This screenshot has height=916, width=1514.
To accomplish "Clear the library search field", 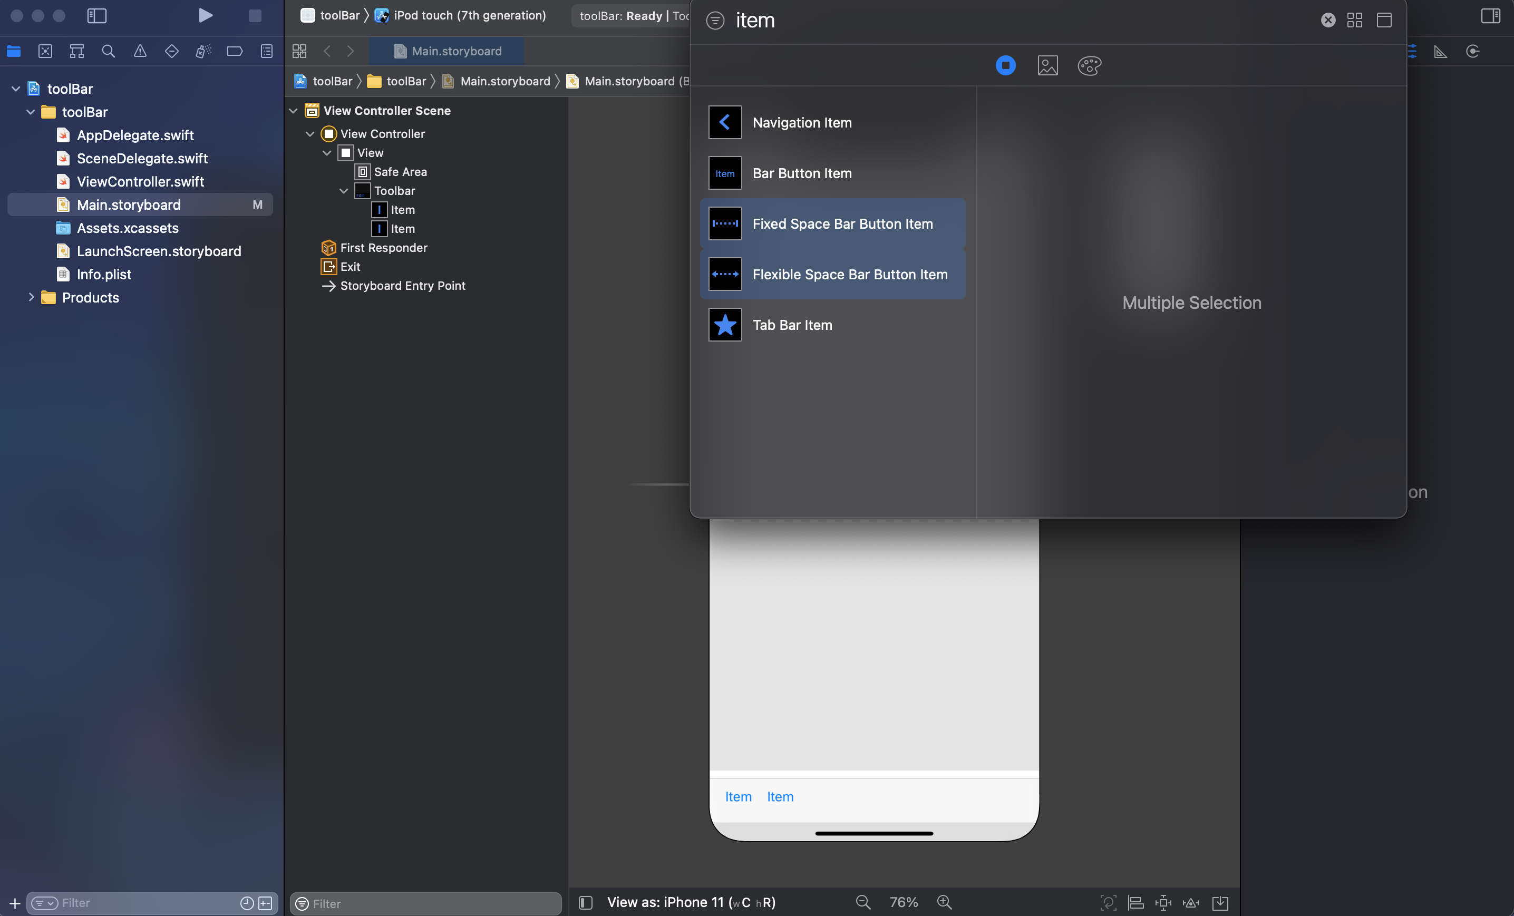I will [x=1328, y=20].
